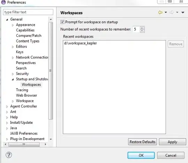Select Workspaces item in tree
This screenshot has height=163, width=188.
click(31, 84)
